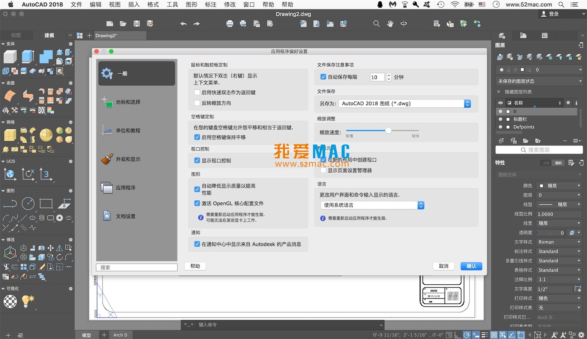Open the 未保存的图层状态 dropdown
The width and height of the screenshot is (587, 339).
point(539,81)
